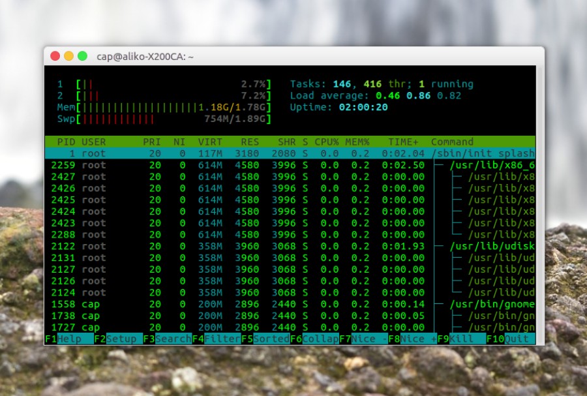The width and height of the screenshot is (587, 396).
Task: Sort by TIME+ column header
Action: tap(403, 142)
